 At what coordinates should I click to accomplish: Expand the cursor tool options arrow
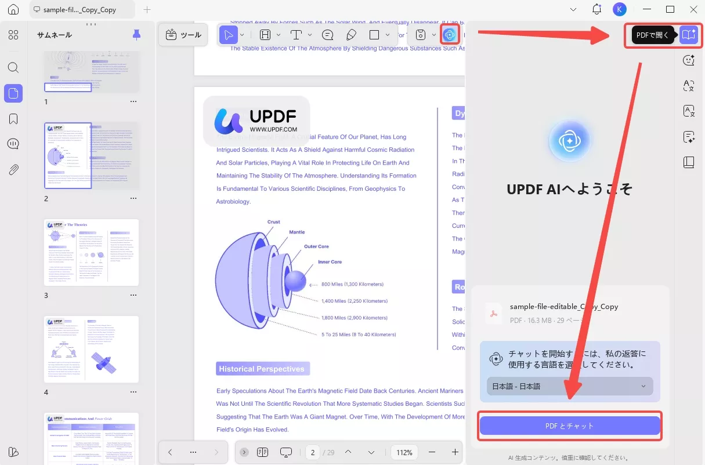pos(242,35)
